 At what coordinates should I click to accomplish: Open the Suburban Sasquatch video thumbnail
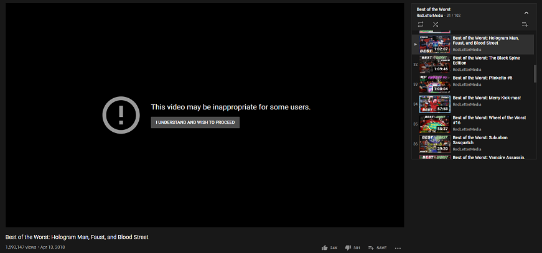pyautogui.click(x=435, y=144)
